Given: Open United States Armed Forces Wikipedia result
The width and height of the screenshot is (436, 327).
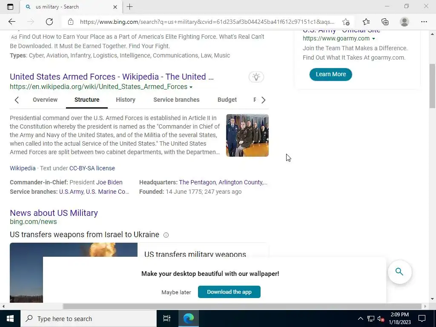Looking at the screenshot, I should [x=112, y=77].
